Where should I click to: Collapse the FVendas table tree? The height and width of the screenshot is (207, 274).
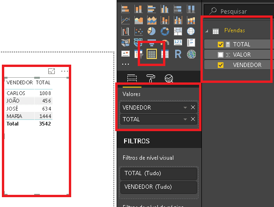[x=207, y=31]
